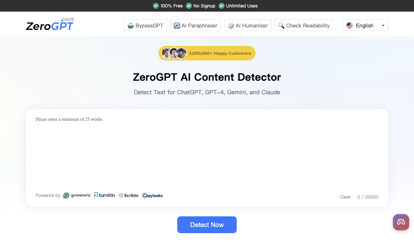Image resolution: width=414 pixels, height=248 pixels.
Task: Click the 100% Free green checkmark
Action: [156, 6]
